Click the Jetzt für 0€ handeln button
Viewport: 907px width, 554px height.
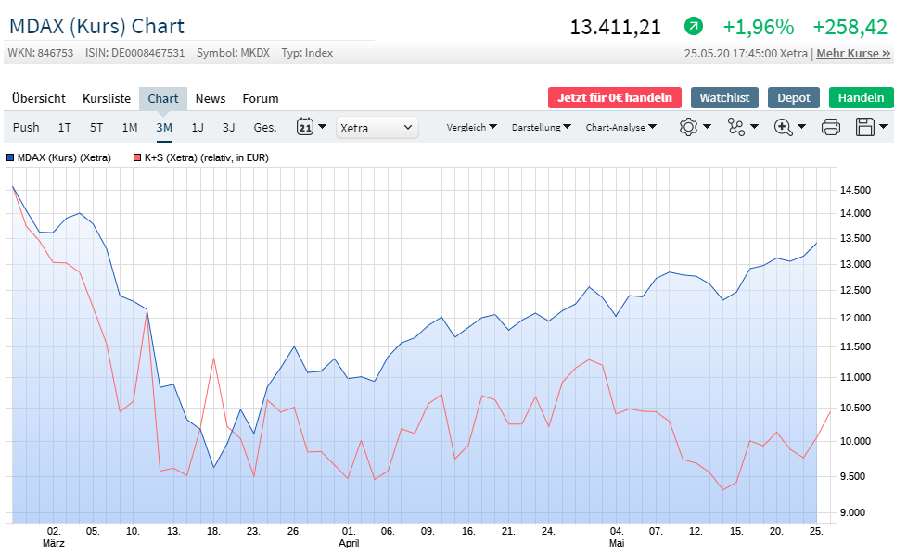pyautogui.click(x=615, y=97)
